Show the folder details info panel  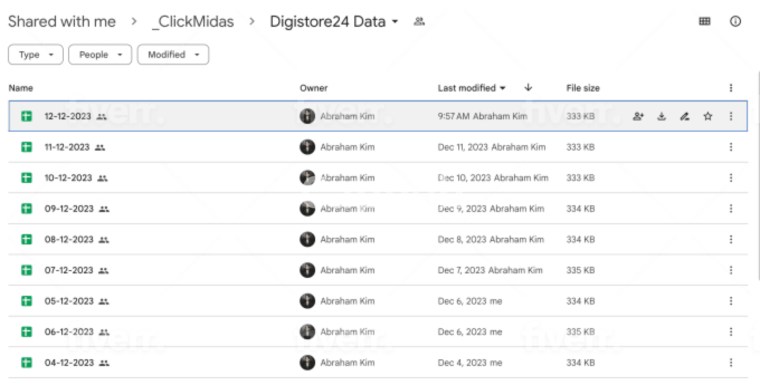click(x=735, y=21)
